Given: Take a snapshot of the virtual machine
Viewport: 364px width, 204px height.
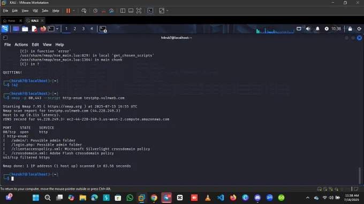Looking at the screenshot, I should (95, 11).
